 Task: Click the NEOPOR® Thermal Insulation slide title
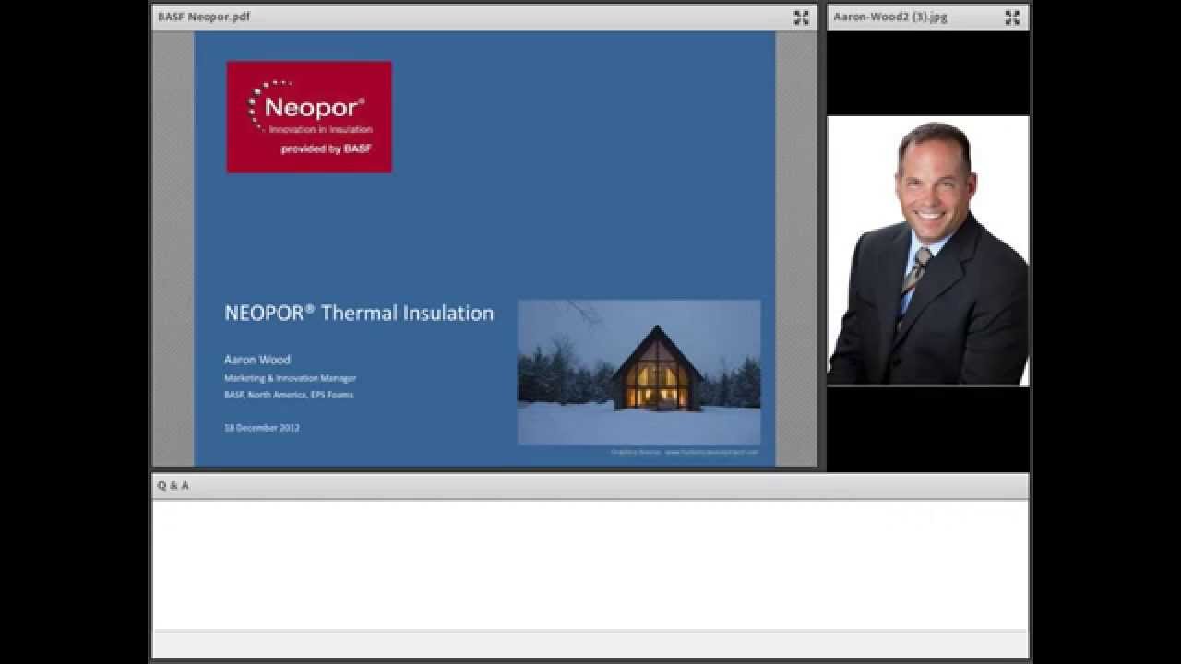coord(359,313)
